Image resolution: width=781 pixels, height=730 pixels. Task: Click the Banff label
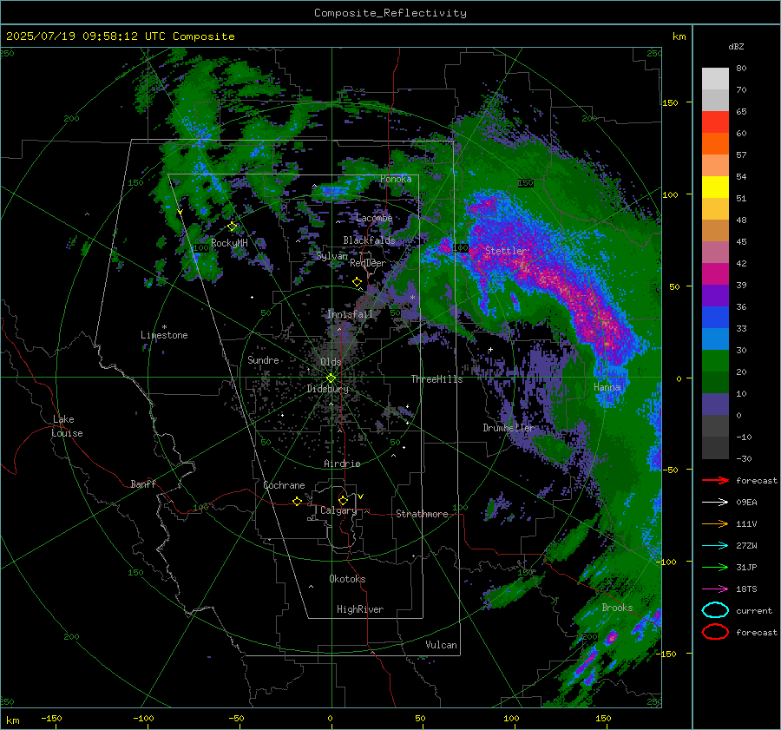[x=143, y=483]
